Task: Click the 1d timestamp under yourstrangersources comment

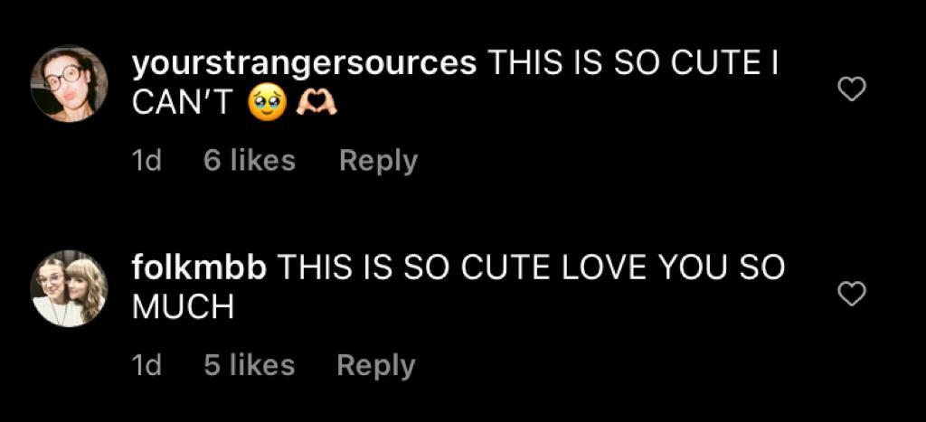Action: (146, 161)
